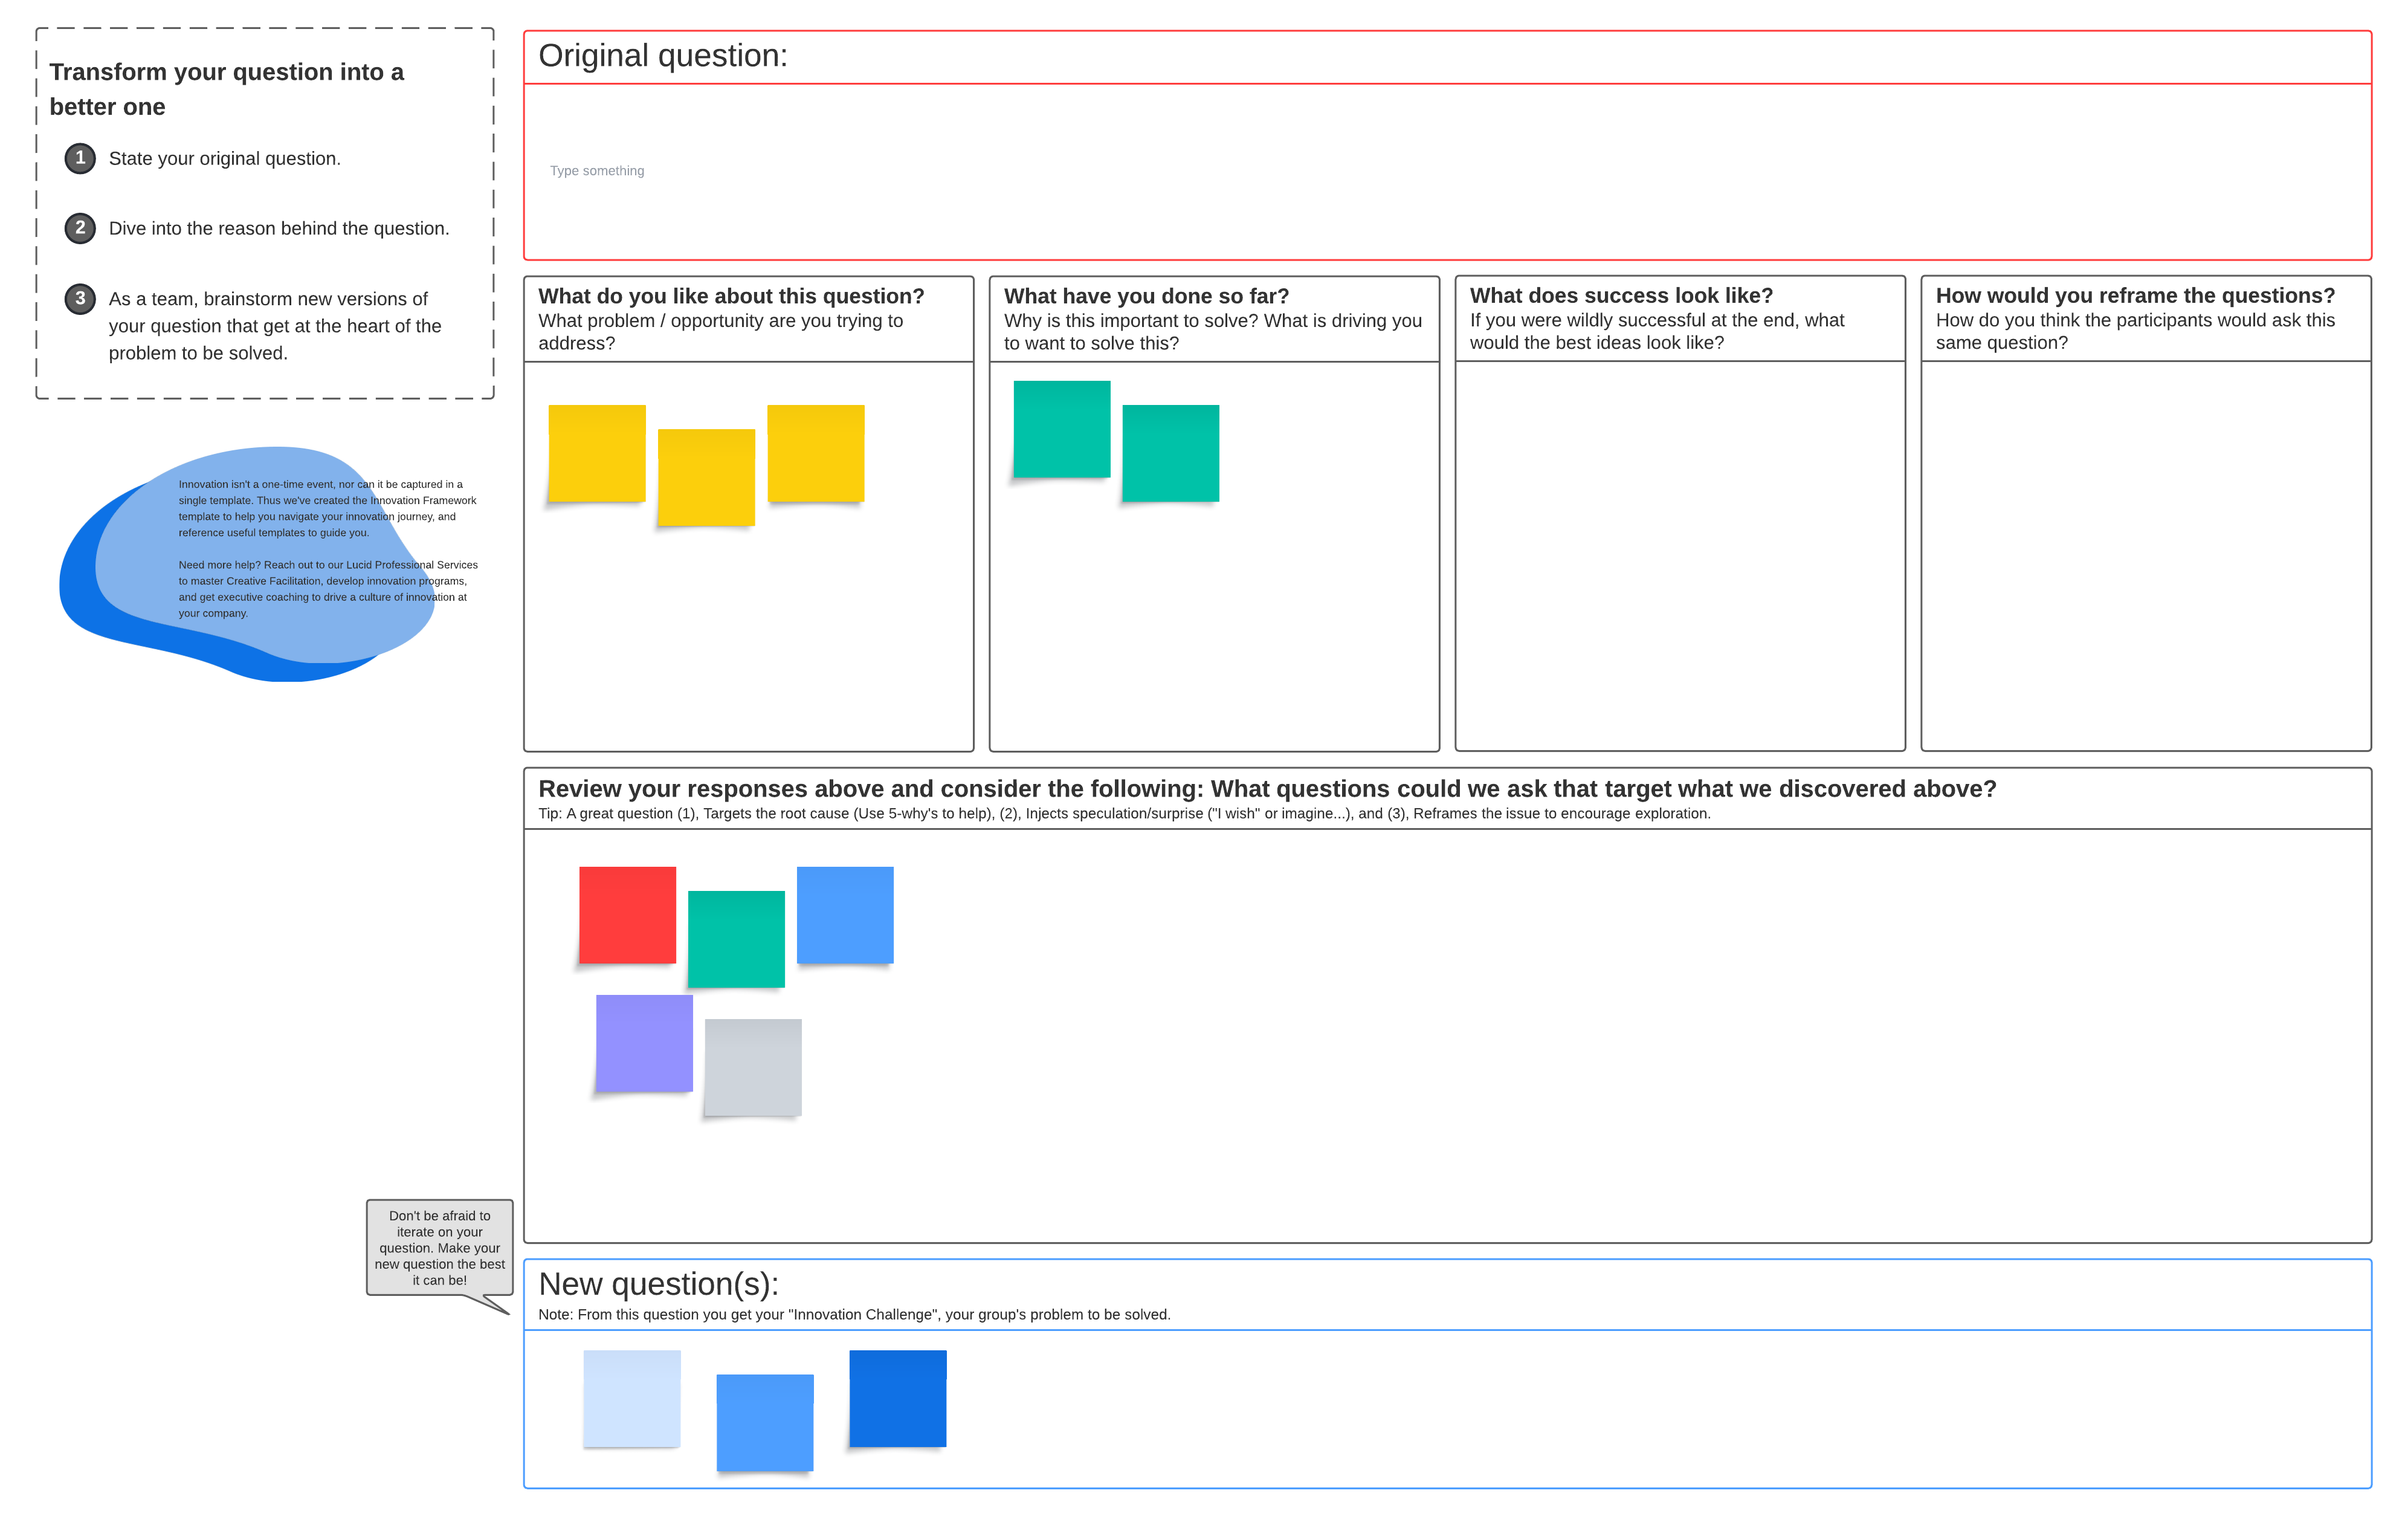Click step circle numbered 1
The width and height of the screenshot is (2408, 1525).
click(80, 158)
